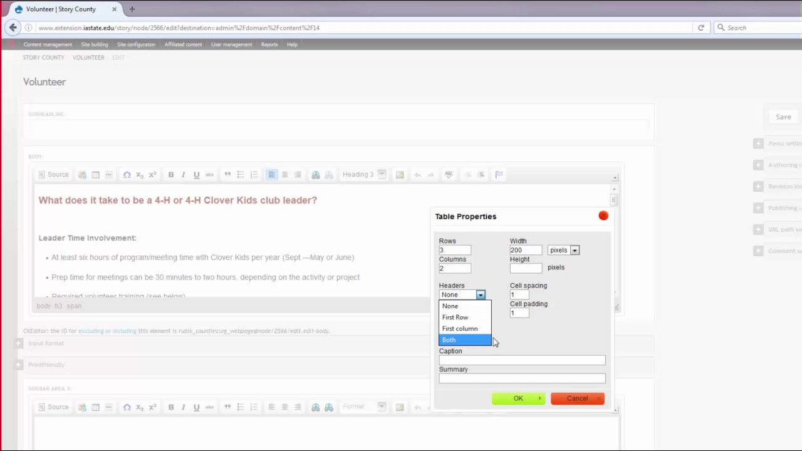Click the Save button
Screen dimensions: 802x451
[x=783, y=117]
